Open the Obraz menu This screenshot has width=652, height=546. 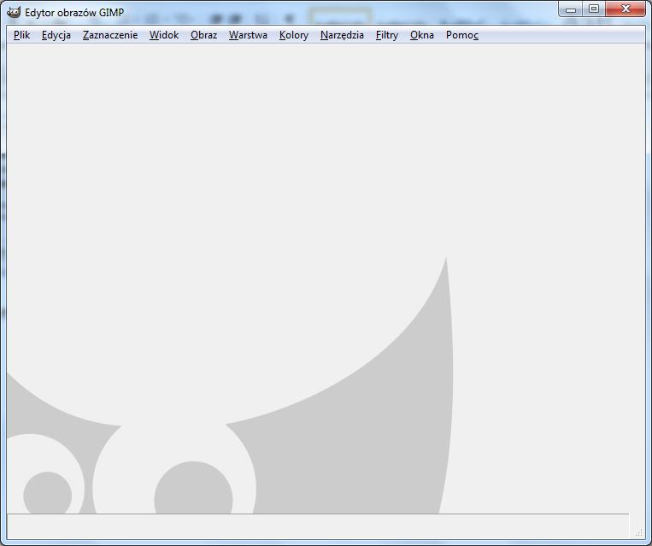[x=203, y=35]
